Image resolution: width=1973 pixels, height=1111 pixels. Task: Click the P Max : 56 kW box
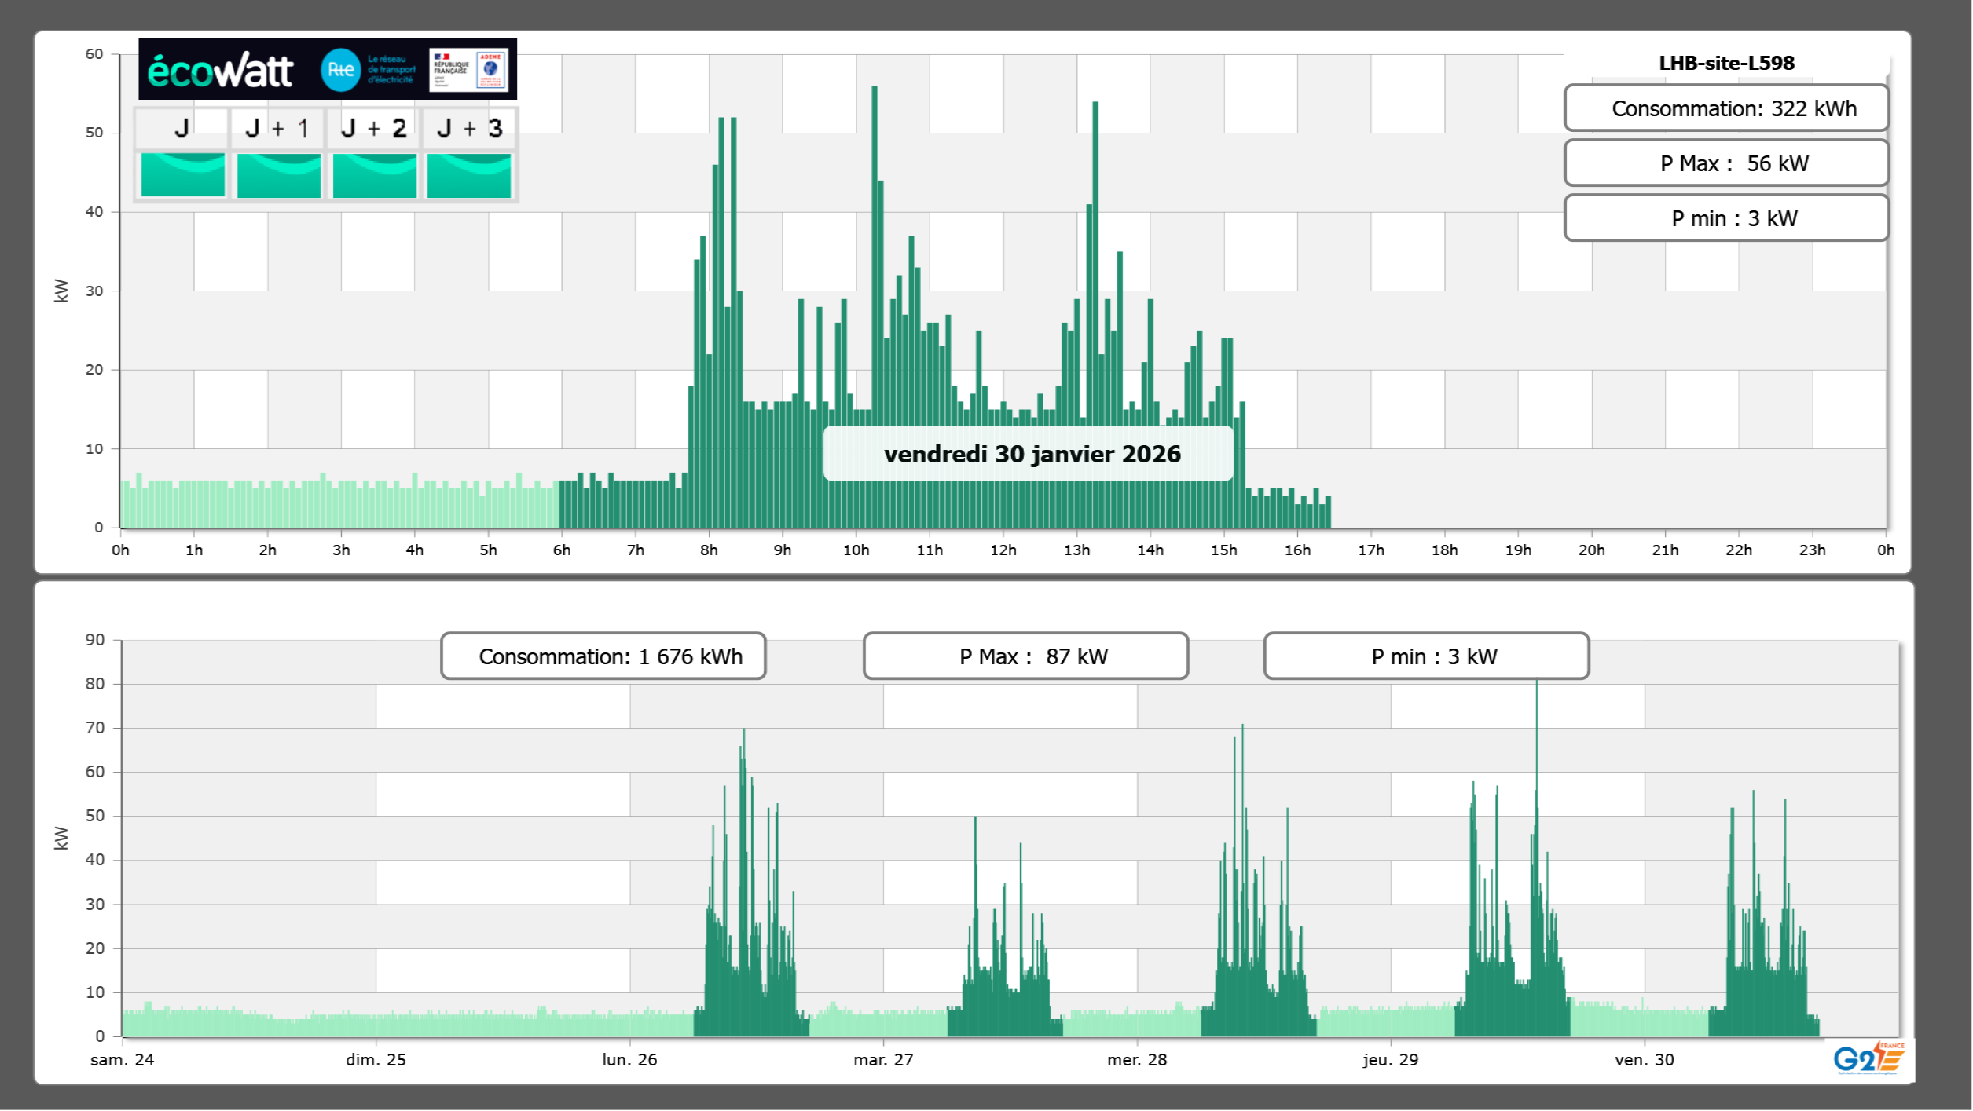[1726, 163]
